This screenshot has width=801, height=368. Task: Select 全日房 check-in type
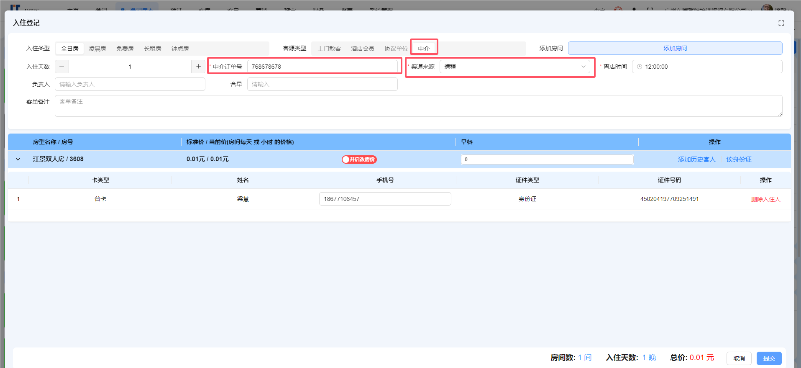pos(70,49)
